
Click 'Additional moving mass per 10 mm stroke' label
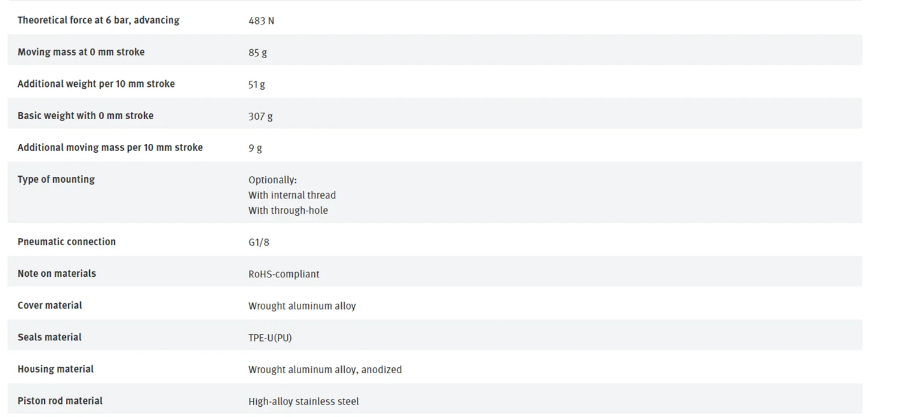110,147
